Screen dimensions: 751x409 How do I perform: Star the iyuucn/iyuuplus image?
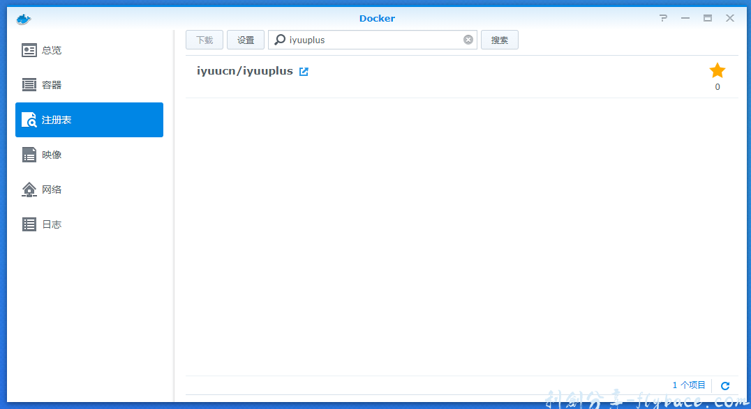(717, 70)
